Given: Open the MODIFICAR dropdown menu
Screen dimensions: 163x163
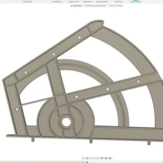Looking at the screenshot, I should pos(28,2).
